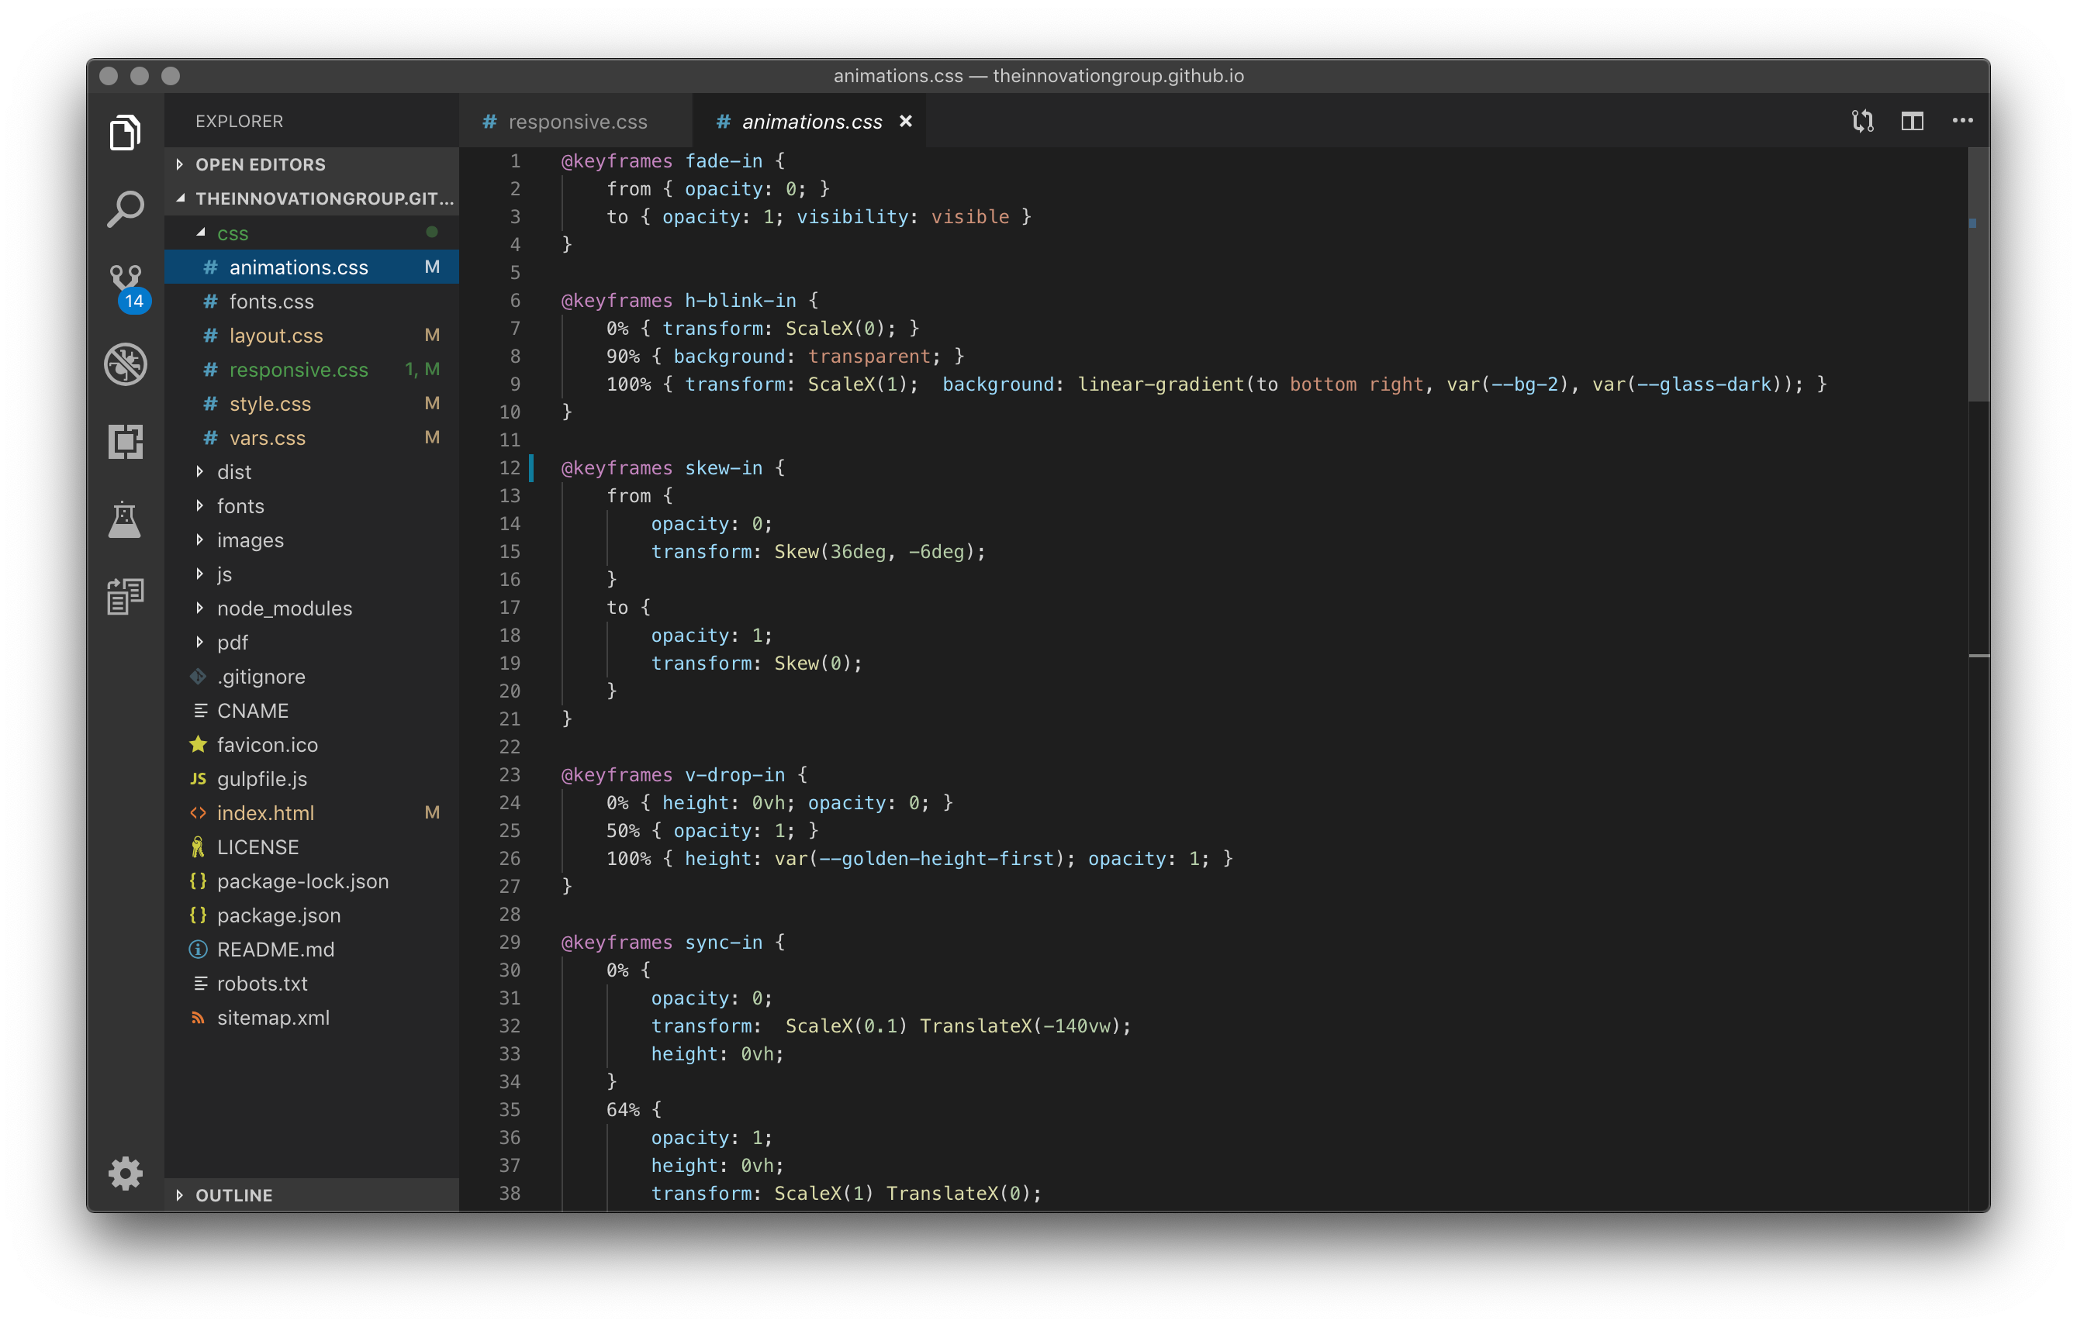Expand the node_modules folder
The width and height of the screenshot is (2077, 1327).
(x=284, y=608)
